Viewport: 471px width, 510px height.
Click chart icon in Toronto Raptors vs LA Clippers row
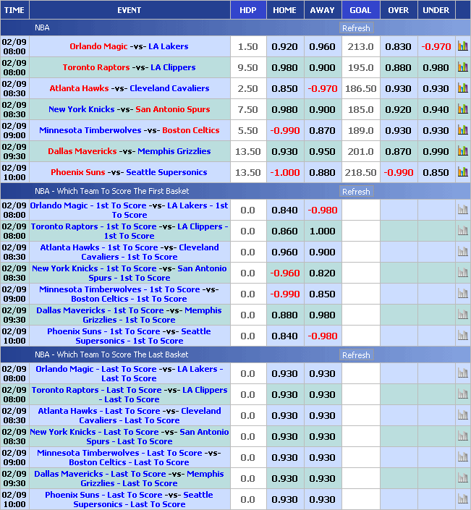pyautogui.click(x=462, y=67)
